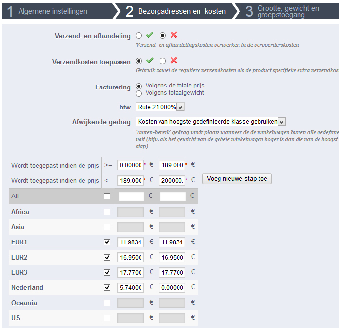Click Voeg nieuwe stap toe button

pos(237,179)
